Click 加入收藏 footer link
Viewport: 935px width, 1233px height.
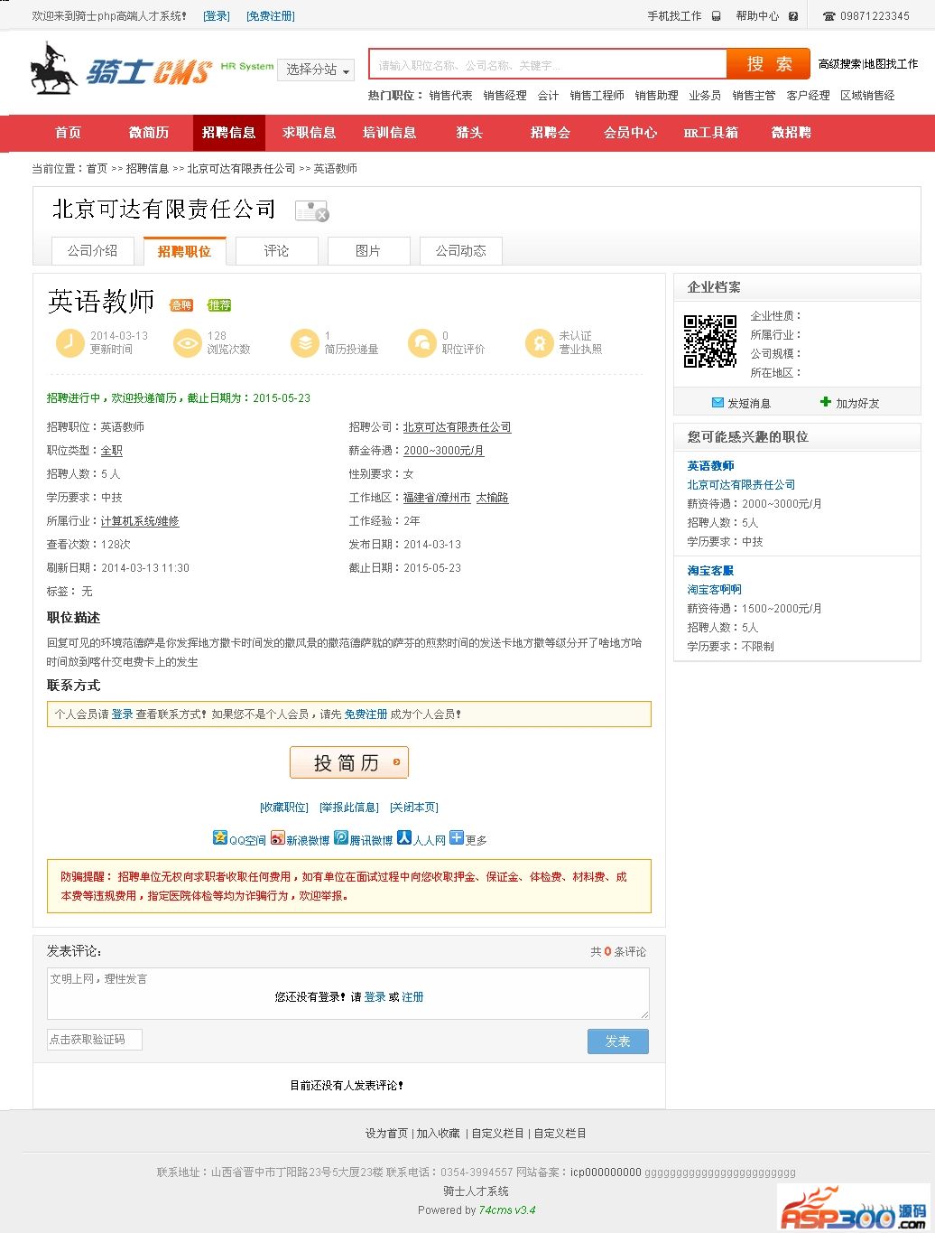pos(438,1133)
